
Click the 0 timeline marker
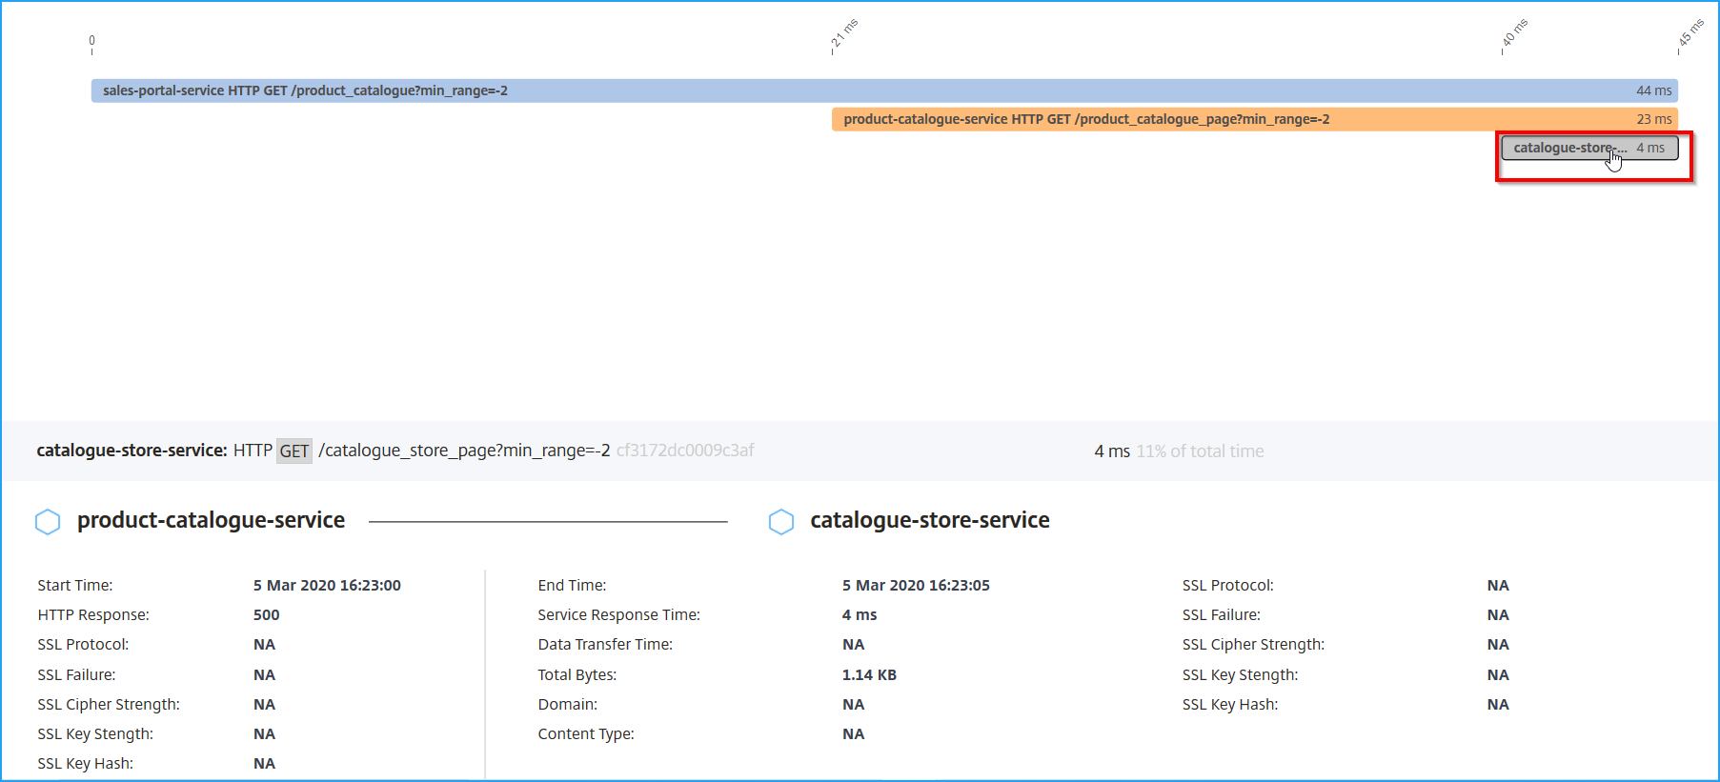click(92, 40)
